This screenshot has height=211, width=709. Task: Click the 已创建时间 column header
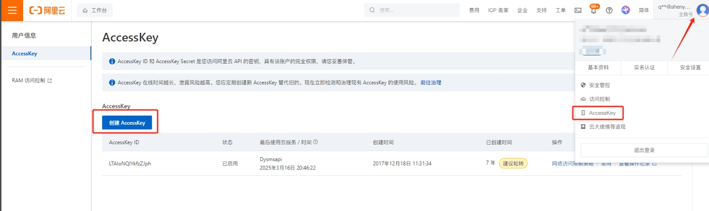click(x=499, y=143)
